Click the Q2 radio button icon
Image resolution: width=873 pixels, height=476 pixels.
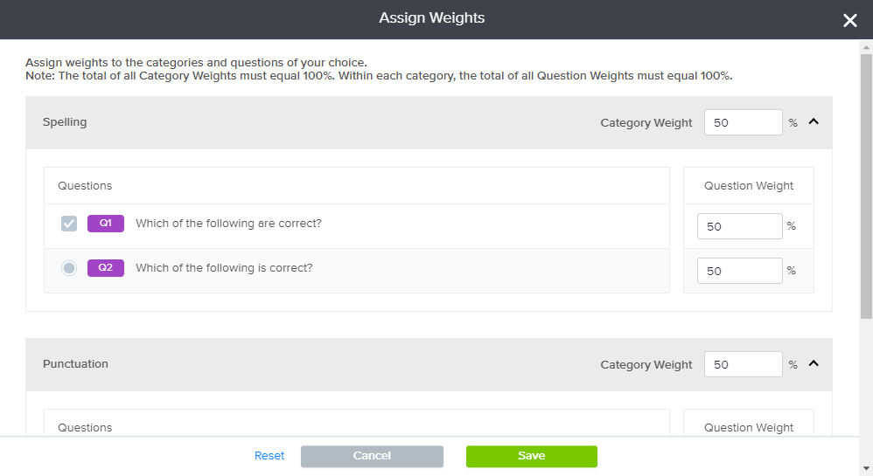pyautogui.click(x=69, y=268)
